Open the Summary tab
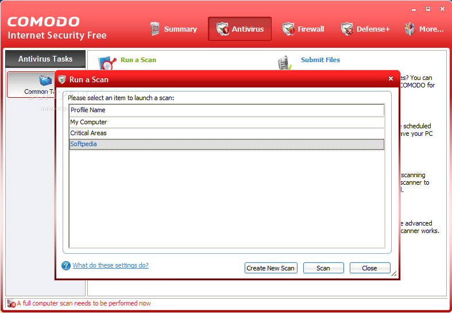 point(173,29)
